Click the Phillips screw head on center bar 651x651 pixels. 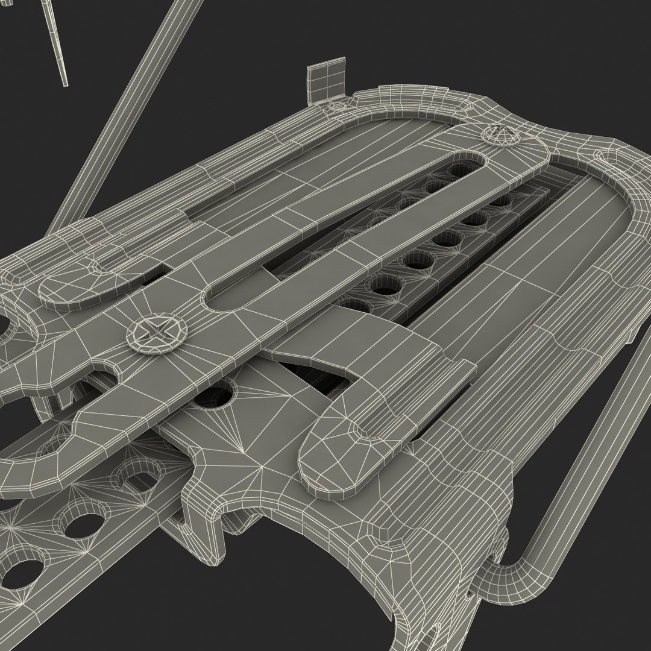(157, 334)
